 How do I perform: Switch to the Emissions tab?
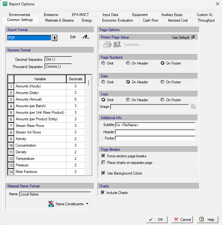pyautogui.click(x=51, y=15)
